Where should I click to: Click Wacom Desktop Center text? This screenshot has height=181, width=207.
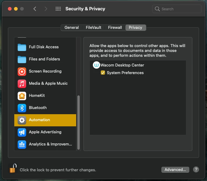pos(122,65)
